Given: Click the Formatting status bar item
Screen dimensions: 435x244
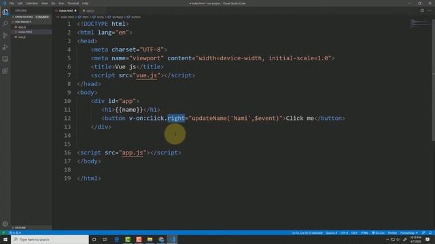Looking at the screenshot, I should pos(409,233).
